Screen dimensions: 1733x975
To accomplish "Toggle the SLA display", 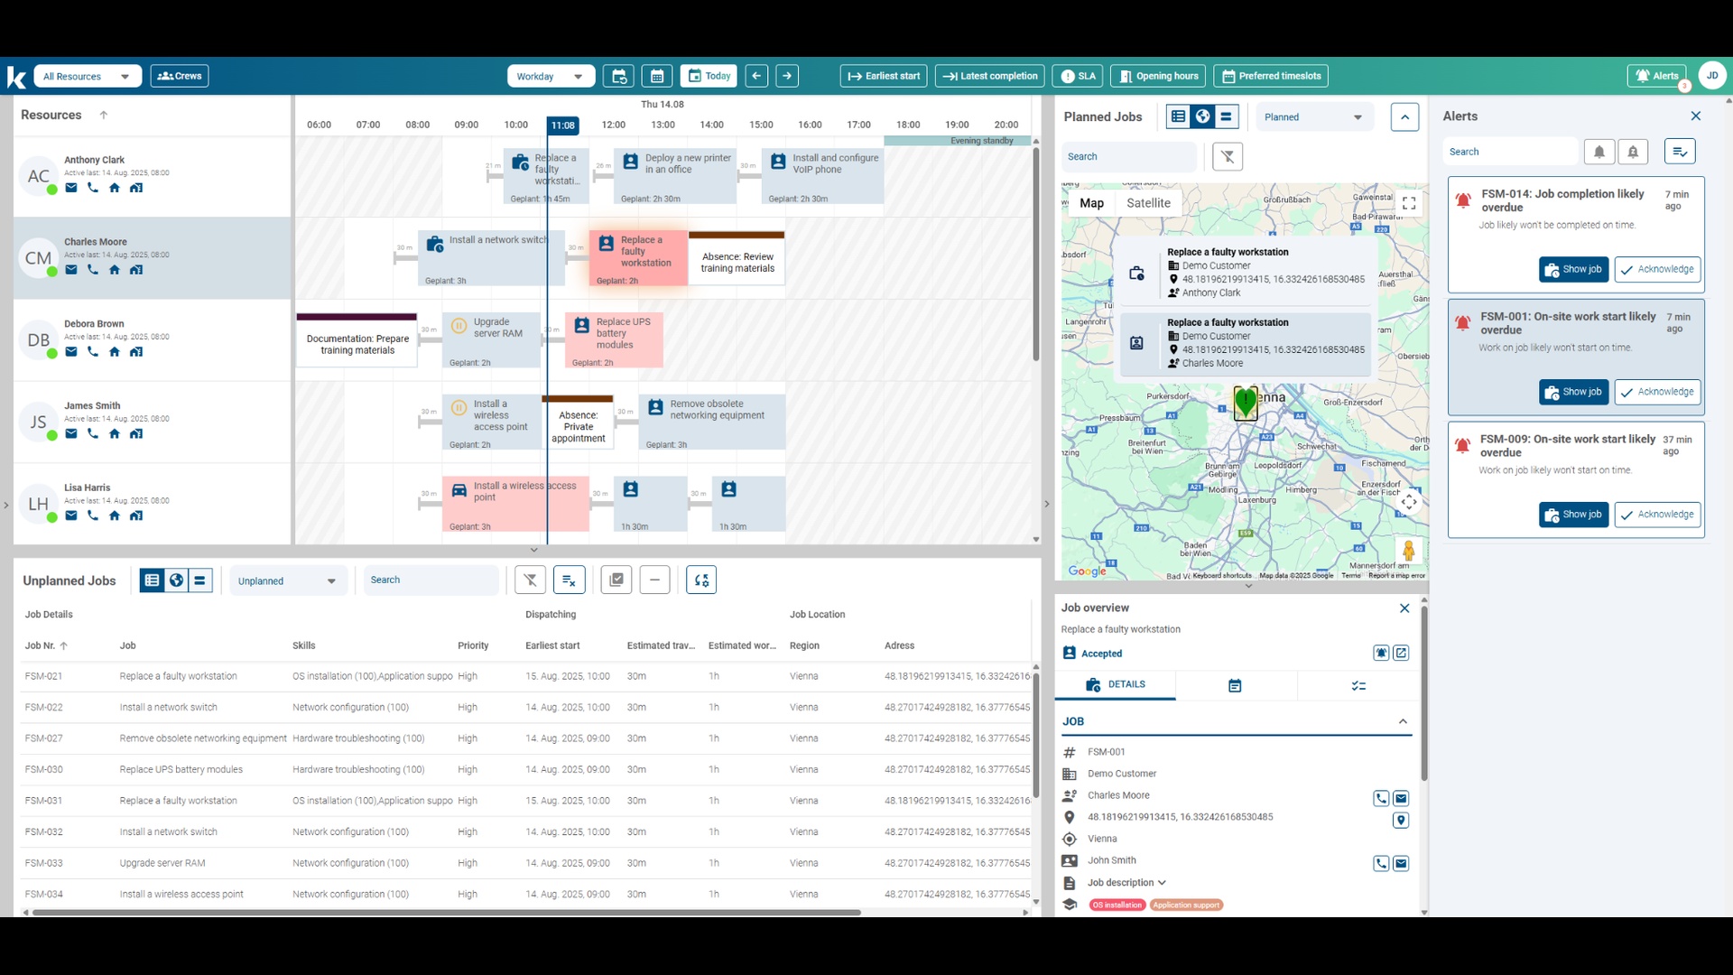I will click(x=1078, y=76).
